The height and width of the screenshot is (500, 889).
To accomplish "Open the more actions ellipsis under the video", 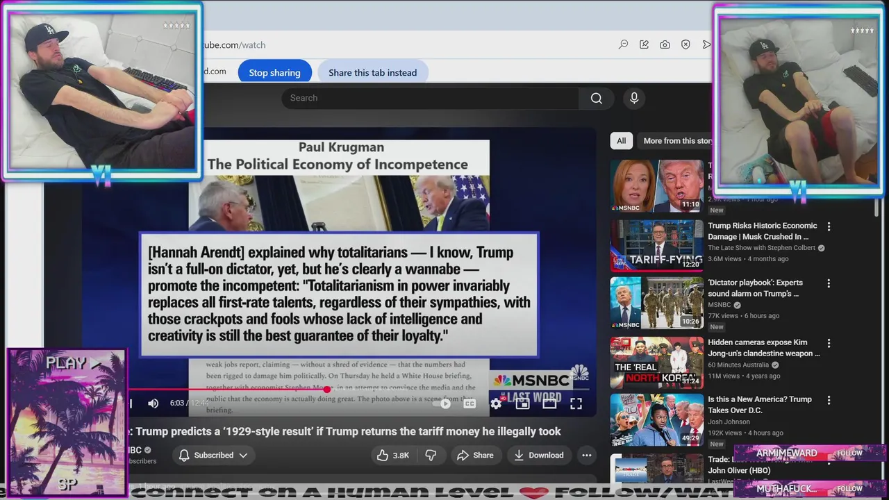I will coord(586,455).
